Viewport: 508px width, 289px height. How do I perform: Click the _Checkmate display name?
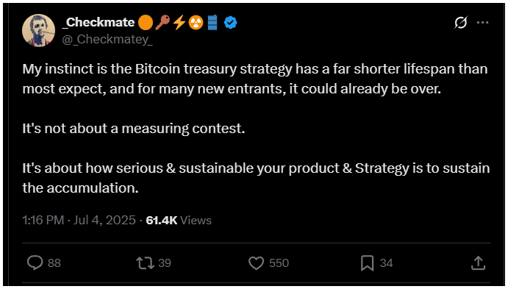coord(100,22)
